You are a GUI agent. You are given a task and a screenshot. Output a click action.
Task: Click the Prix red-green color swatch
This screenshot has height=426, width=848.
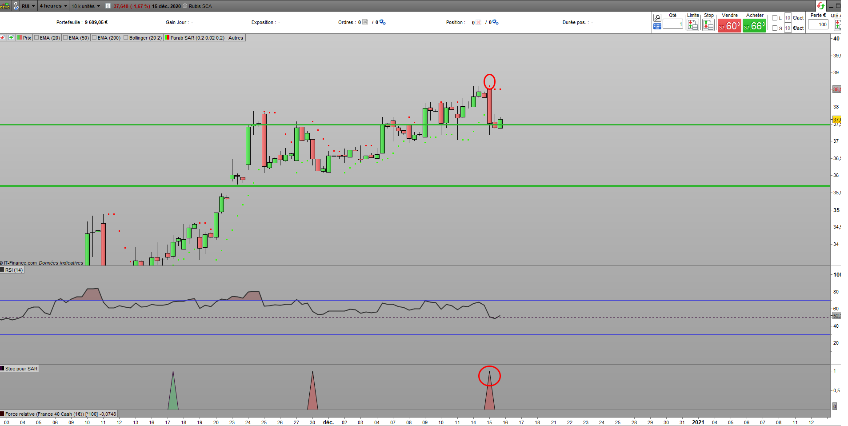[x=20, y=38]
